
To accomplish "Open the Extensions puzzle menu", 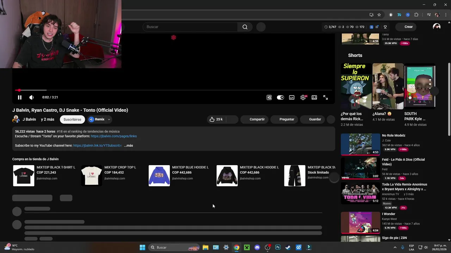I will pos(416,15).
